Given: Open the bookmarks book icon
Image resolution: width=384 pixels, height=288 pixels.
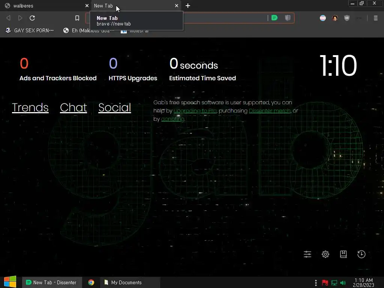Looking at the screenshot, I should (x=343, y=254).
